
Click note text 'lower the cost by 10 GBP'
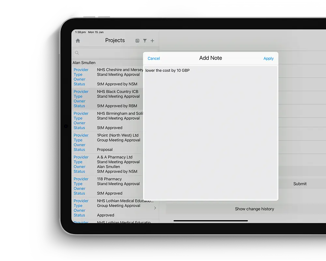click(167, 70)
